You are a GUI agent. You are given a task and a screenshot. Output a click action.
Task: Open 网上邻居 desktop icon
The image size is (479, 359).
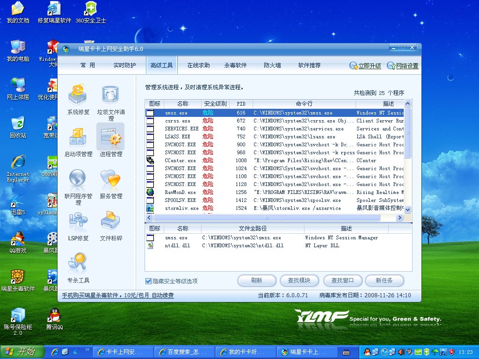click(x=18, y=89)
